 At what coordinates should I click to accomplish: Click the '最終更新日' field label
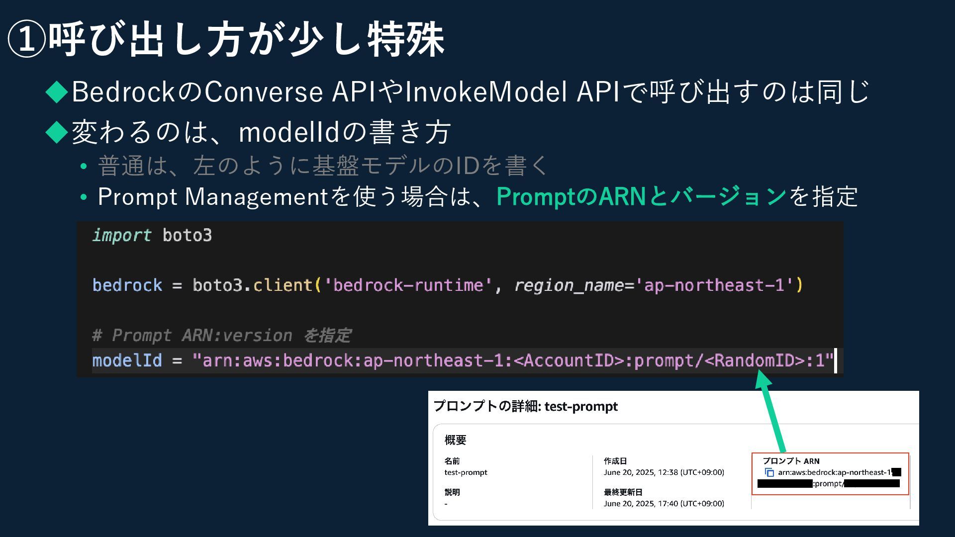623,492
